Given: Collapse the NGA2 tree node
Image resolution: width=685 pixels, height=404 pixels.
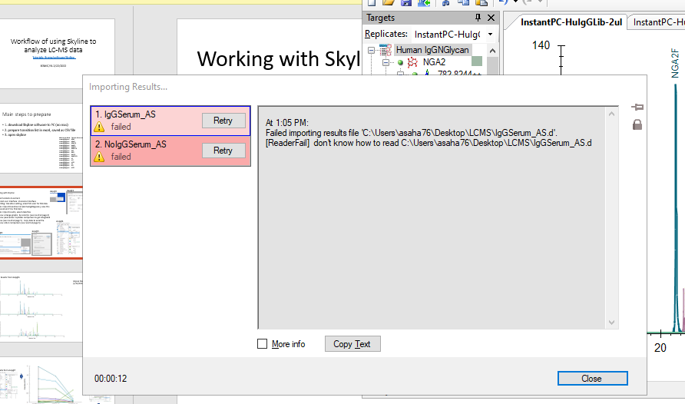Looking at the screenshot, I should 387,62.
